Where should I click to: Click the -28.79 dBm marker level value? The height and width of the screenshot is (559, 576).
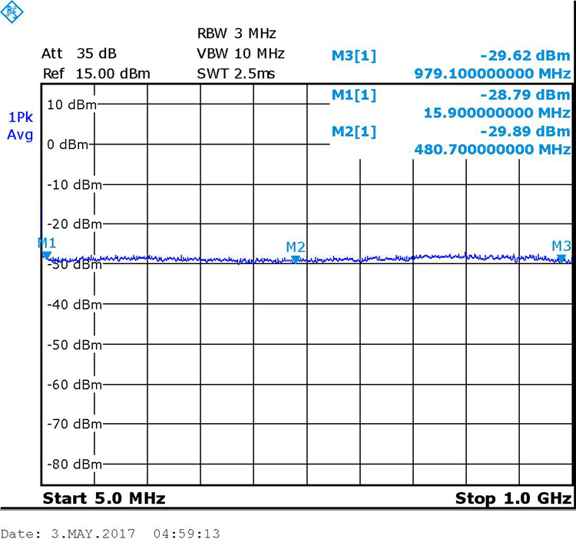click(525, 94)
